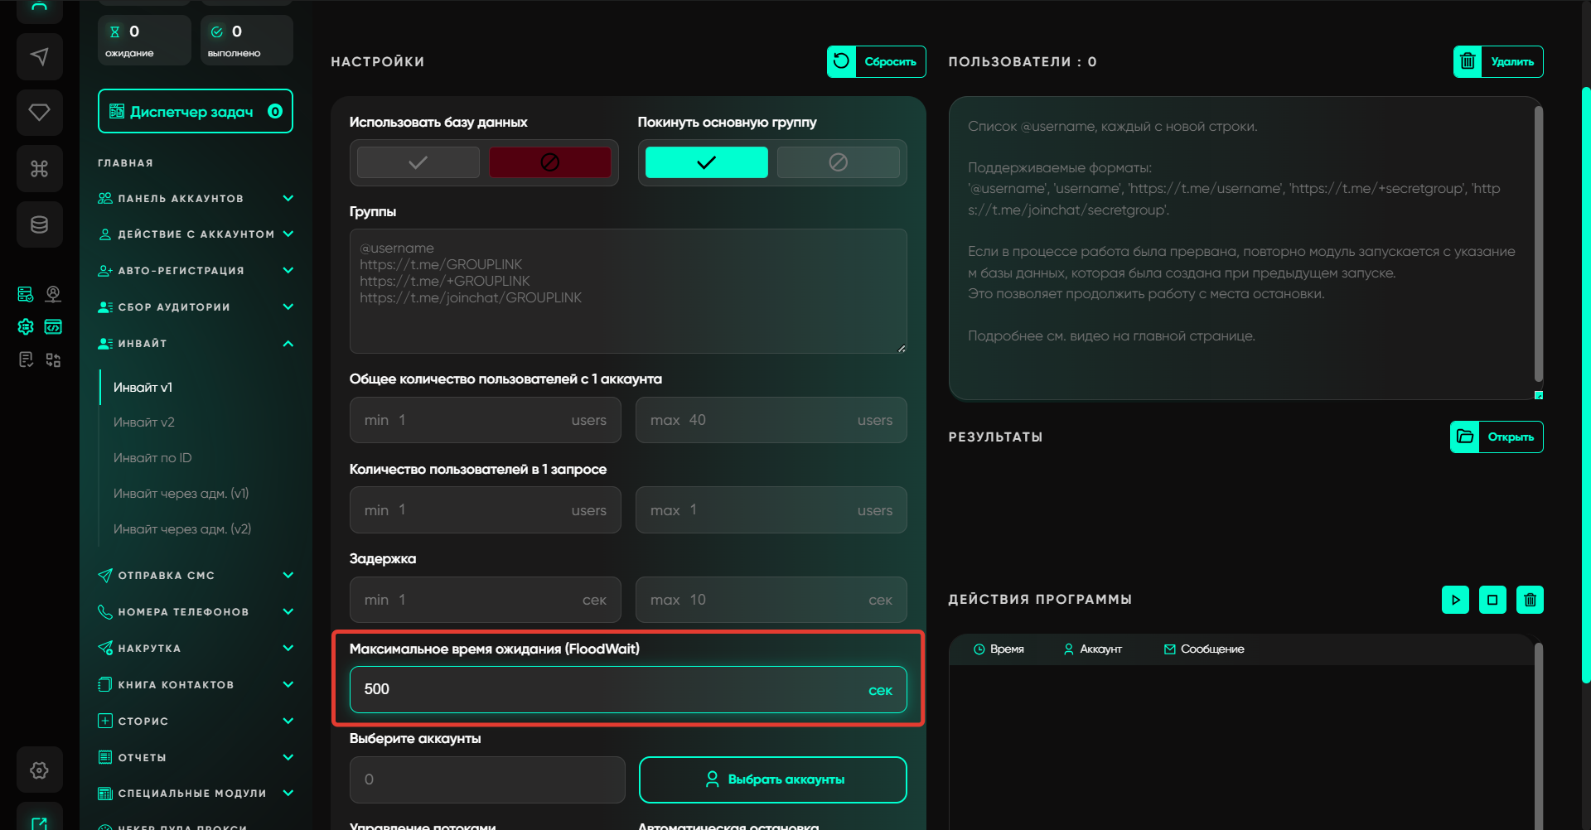Image resolution: width=1591 pixels, height=830 pixels.
Task: Disable use database with red forbidden toggle
Action: coord(549,162)
